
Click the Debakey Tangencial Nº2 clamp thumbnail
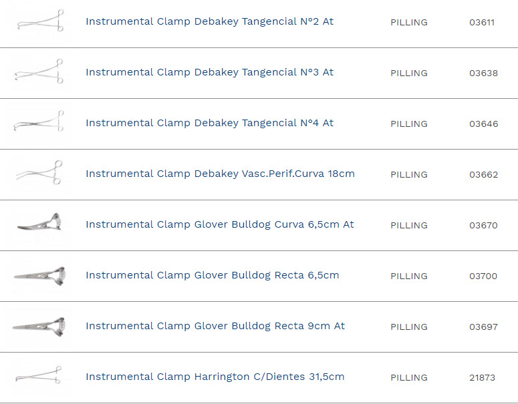point(39,21)
